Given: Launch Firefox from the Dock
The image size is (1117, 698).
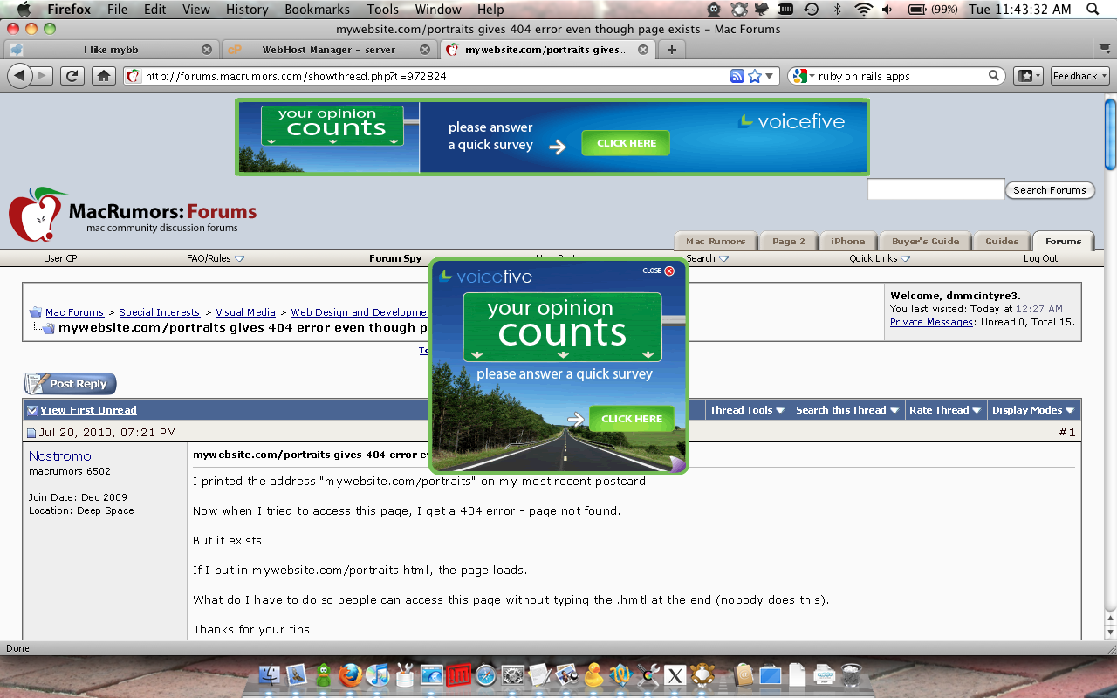Looking at the screenshot, I should pos(350,674).
